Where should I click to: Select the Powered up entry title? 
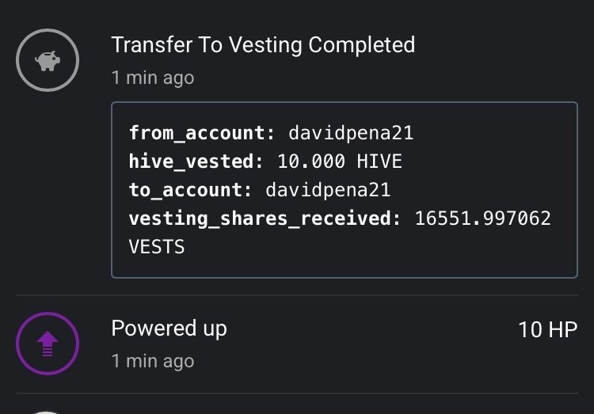tap(169, 329)
